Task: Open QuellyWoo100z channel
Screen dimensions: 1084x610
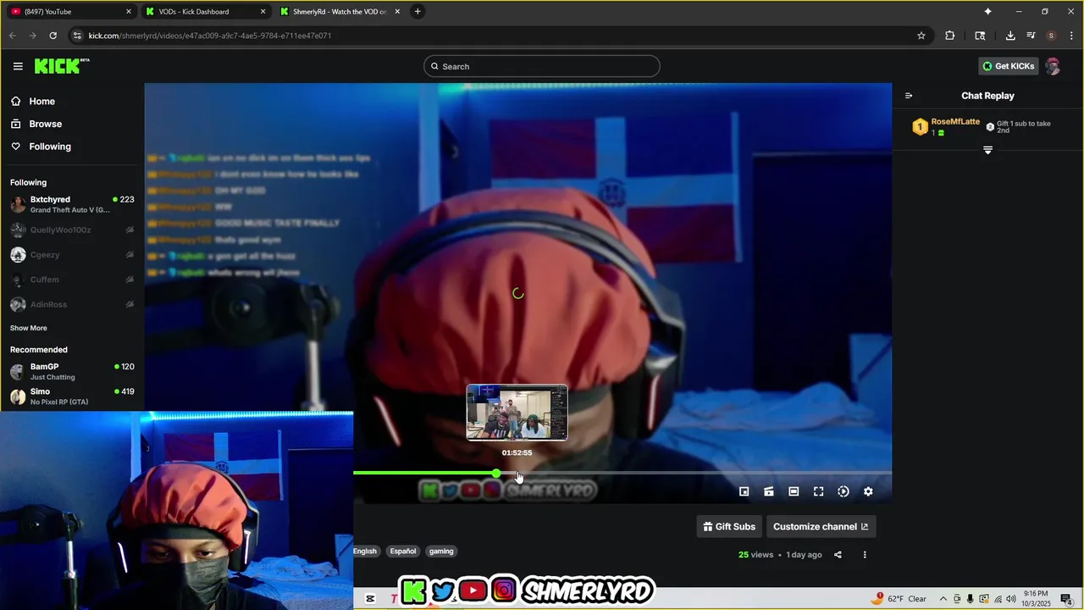Action: click(x=72, y=230)
